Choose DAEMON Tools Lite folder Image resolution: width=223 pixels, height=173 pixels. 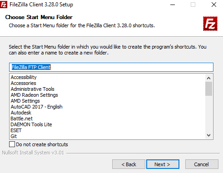click(31, 124)
